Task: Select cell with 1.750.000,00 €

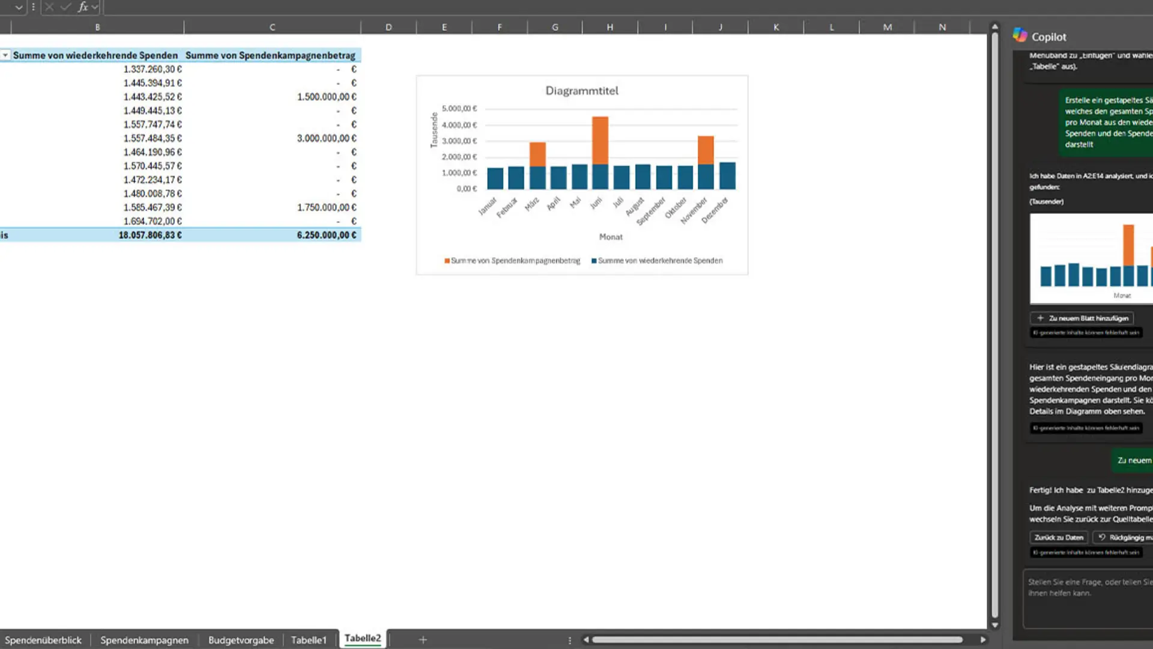Action: pos(327,207)
